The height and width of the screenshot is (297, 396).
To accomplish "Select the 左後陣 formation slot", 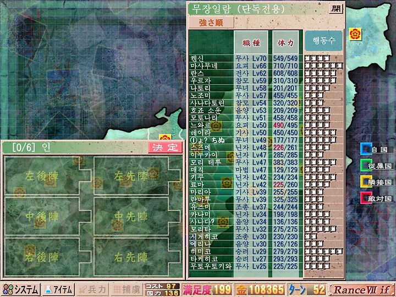I will [48, 176].
